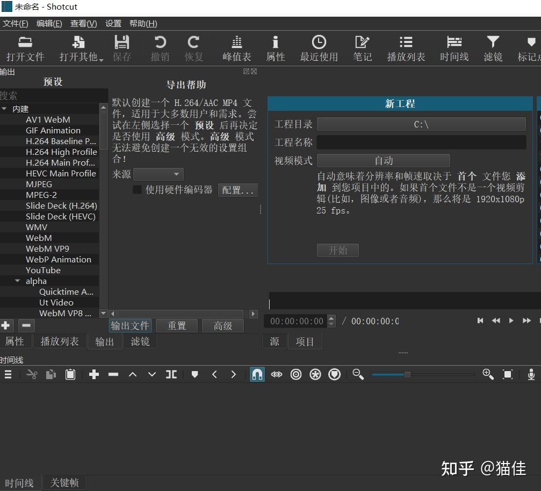The image size is (541, 491).
Task: Activate the timeline cut tool
Action: coord(32,374)
